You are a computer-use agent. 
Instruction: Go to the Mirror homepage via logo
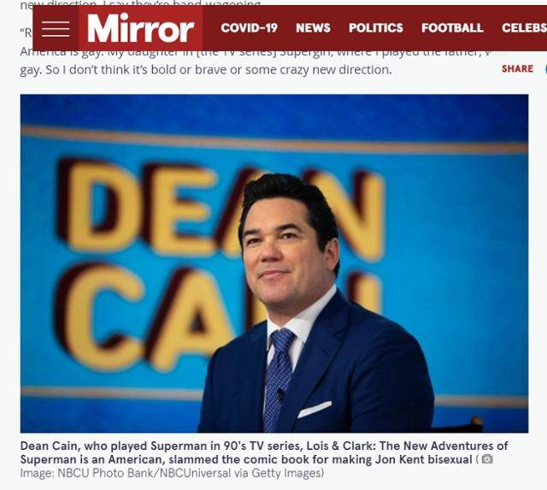tap(140, 28)
